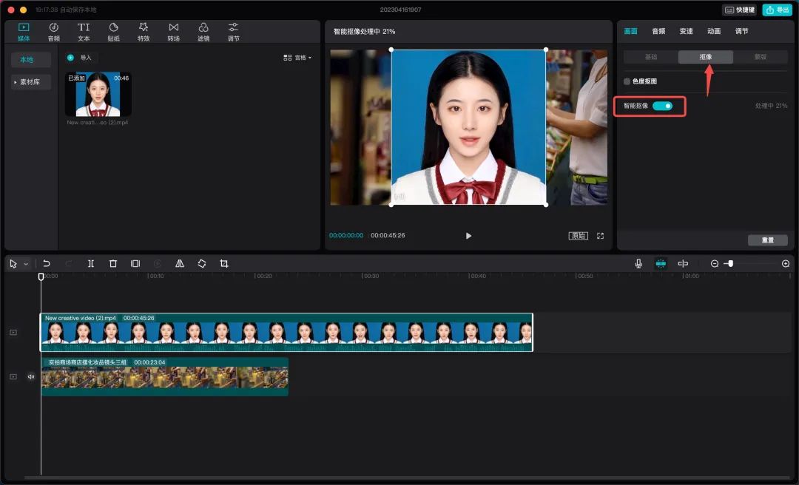Switch to the 基础 sub-tab
The height and width of the screenshot is (485, 799).
(x=651, y=57)
